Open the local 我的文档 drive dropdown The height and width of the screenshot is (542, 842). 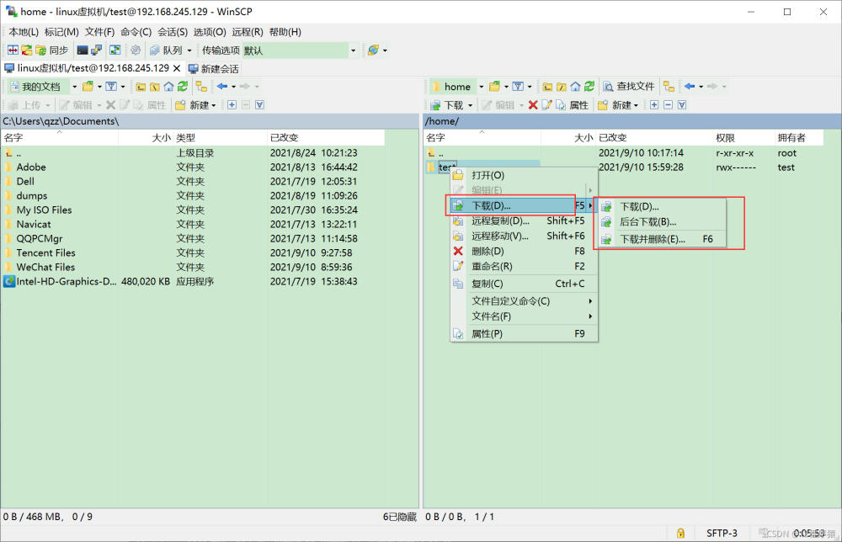click(75, 87)
